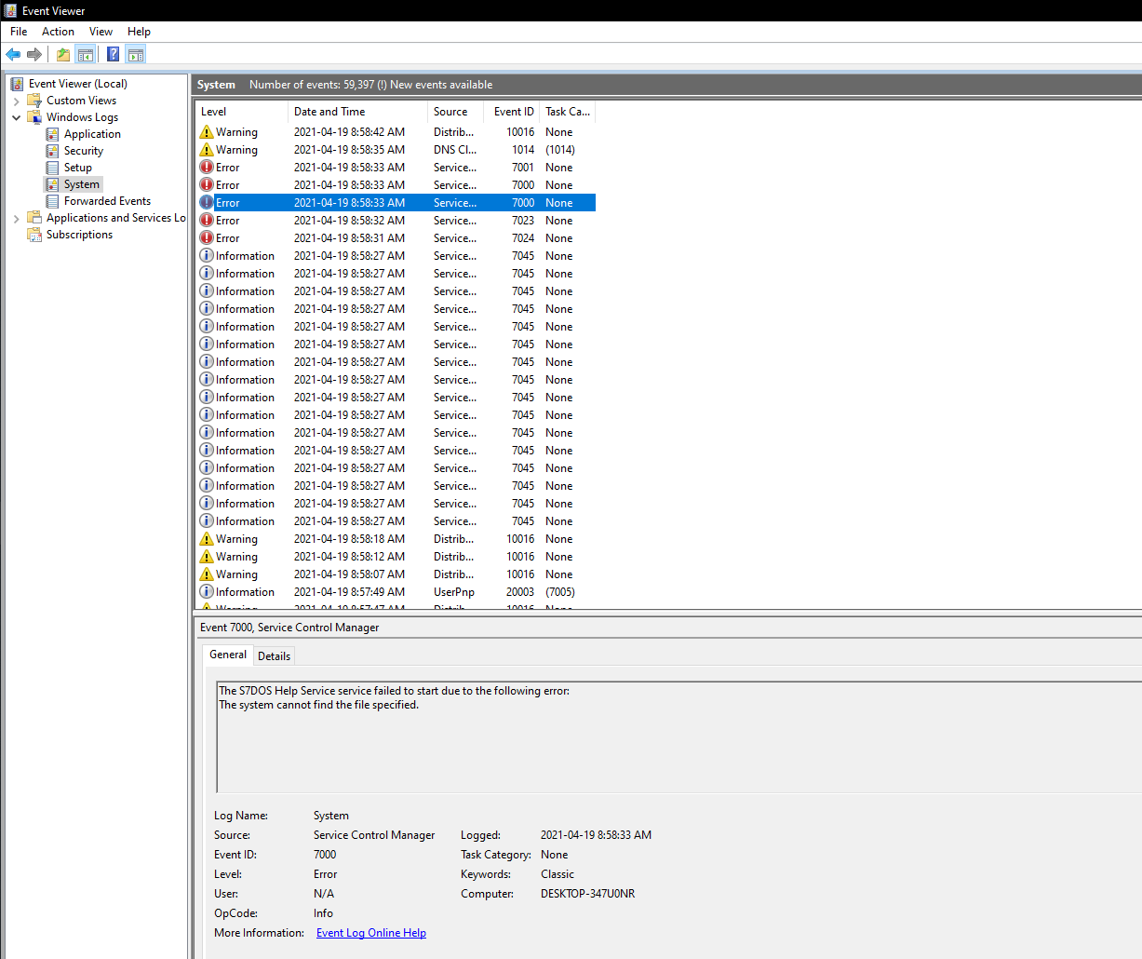This screenshot has height=959, width=1142.
Task: Select the highlighted Error row dated 8:58:33 AM
Action: click(396, 203)
